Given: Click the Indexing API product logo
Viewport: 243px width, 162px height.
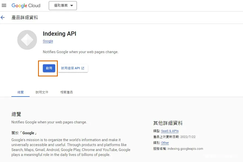Looking at the screenshot, I should click(27, 40).
